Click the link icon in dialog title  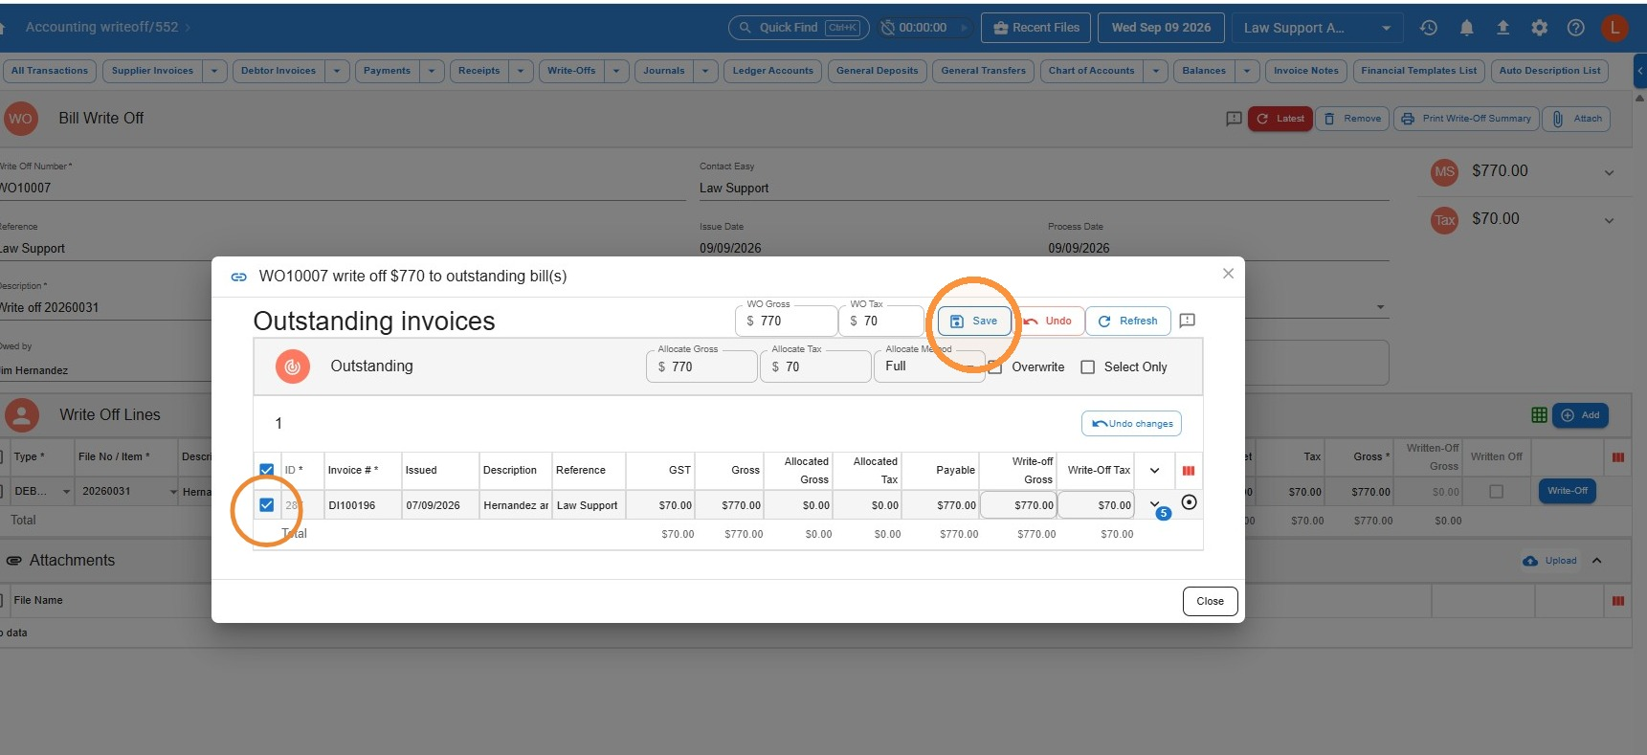tap(239, 277)
